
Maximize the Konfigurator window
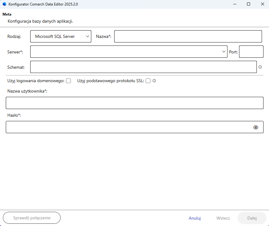pyautogui.click(x=249, y=4)
